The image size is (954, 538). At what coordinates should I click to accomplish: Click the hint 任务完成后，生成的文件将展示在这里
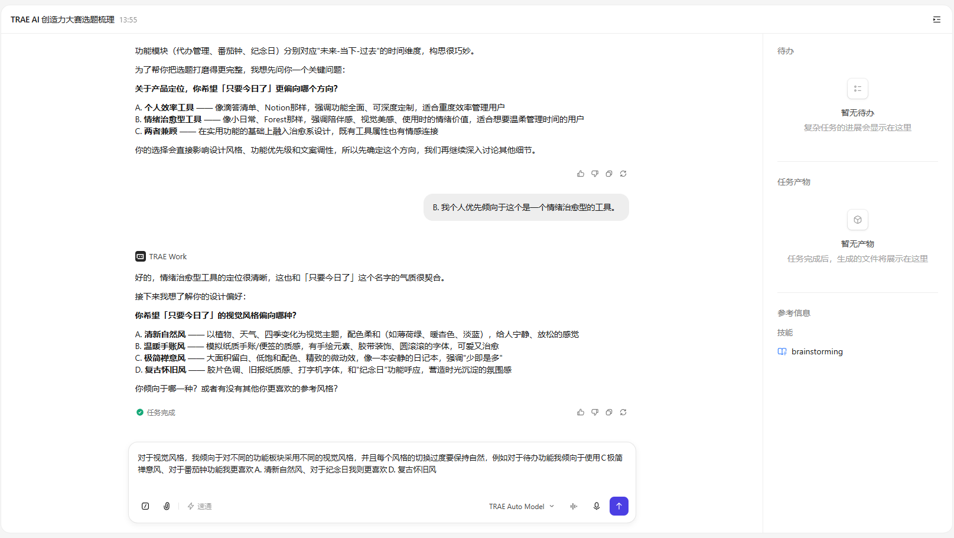coord(858,259)
